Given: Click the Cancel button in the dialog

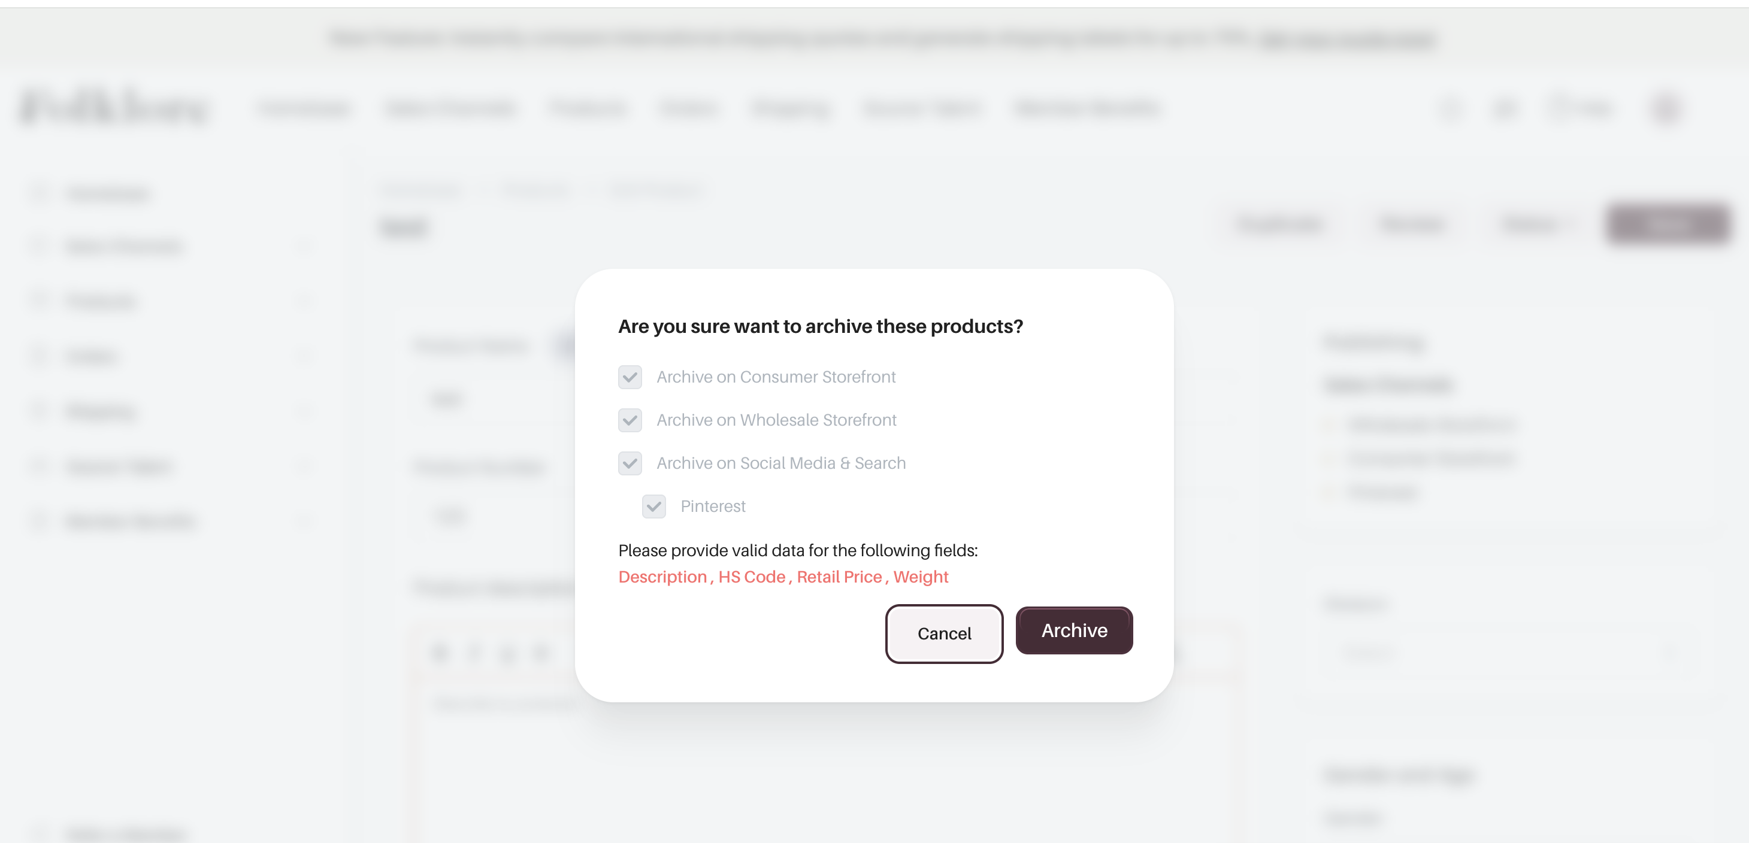Looking at the screenshot, I should (x=944, y=633).
